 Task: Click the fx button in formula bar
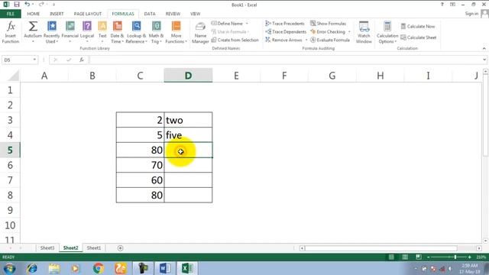(82, 60)
